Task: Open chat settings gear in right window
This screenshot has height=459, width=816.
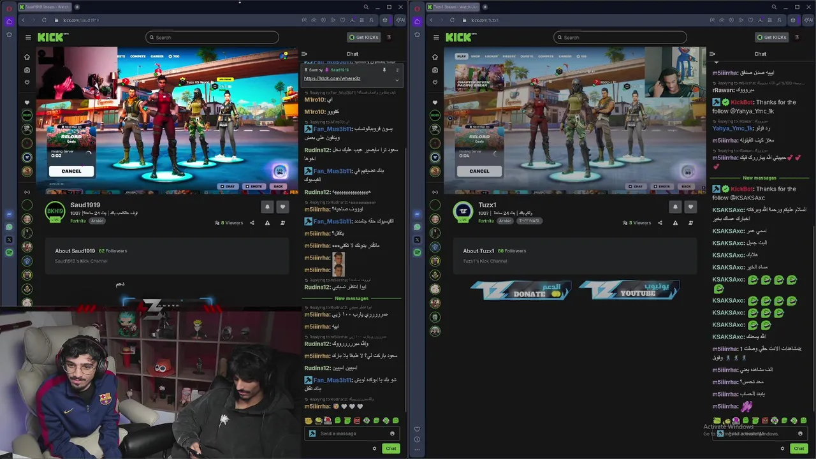Action: [782, 448]
